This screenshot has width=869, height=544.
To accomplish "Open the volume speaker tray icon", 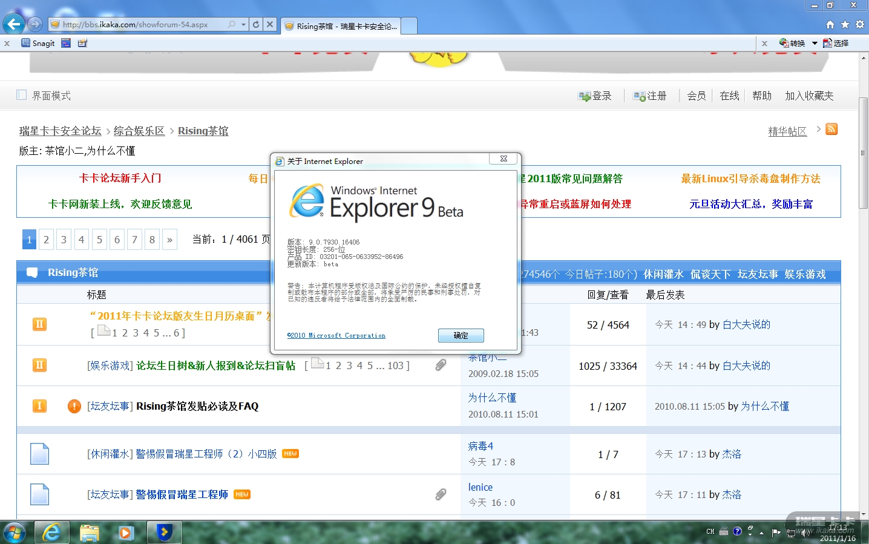I will [x=805, y=533].
